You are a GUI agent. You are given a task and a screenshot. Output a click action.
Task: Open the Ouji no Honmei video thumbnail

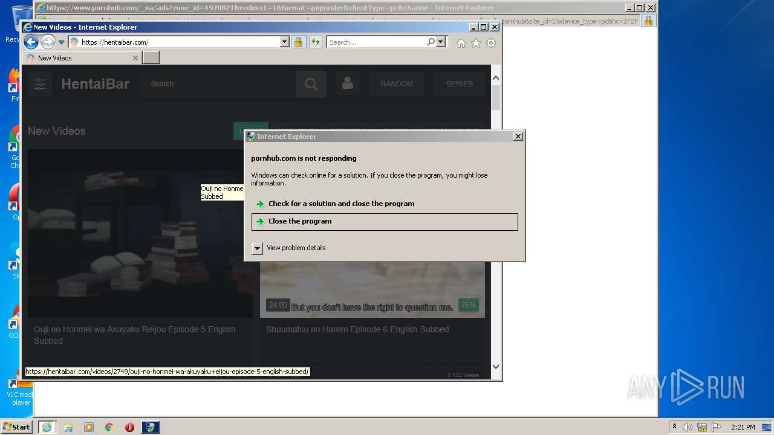(140, 233)
